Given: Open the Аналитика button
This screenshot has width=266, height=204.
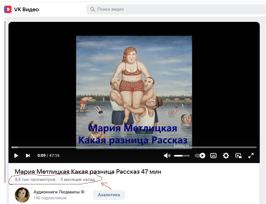Looking at the screenshot, I should (x=109, y=195).
